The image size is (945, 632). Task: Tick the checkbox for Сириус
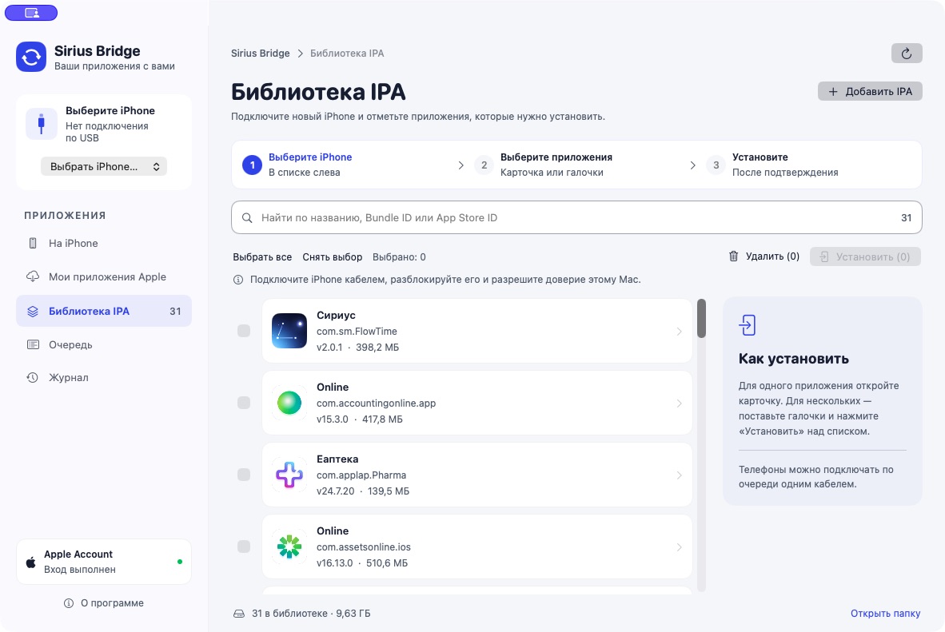[244, 331]
